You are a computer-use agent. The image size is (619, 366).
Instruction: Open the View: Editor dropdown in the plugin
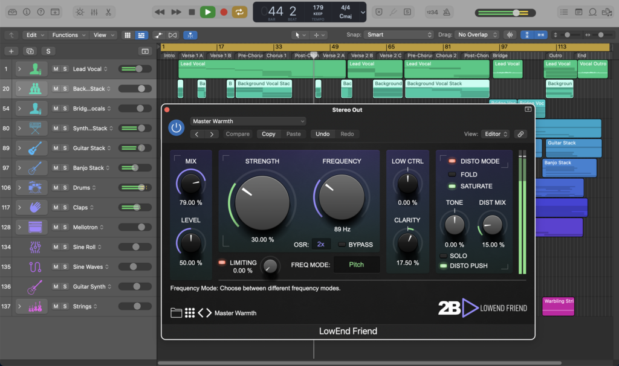point(495,133)
